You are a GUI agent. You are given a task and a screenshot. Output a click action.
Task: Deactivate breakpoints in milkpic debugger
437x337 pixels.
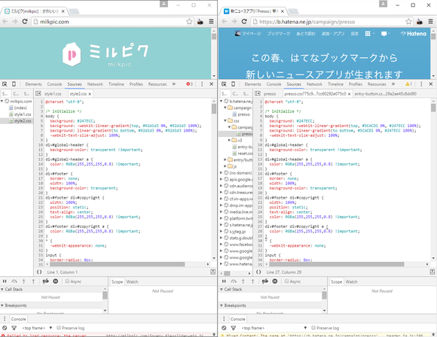pyautogui.click(x=46, y=281)
